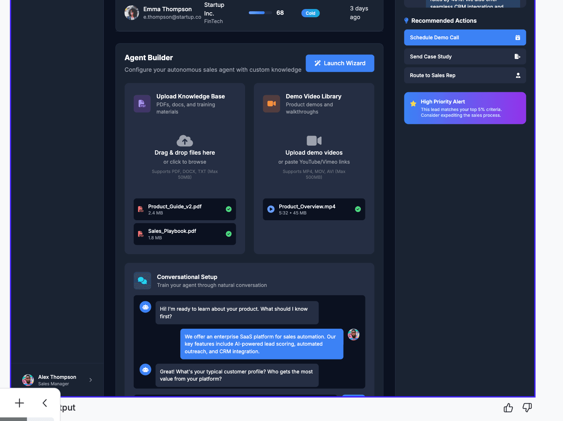Click the plus icon at bottom left
Viewport: 563px width, 421px height.
coord(19,403)
